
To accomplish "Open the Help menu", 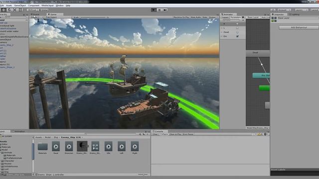I will (68, 5).
